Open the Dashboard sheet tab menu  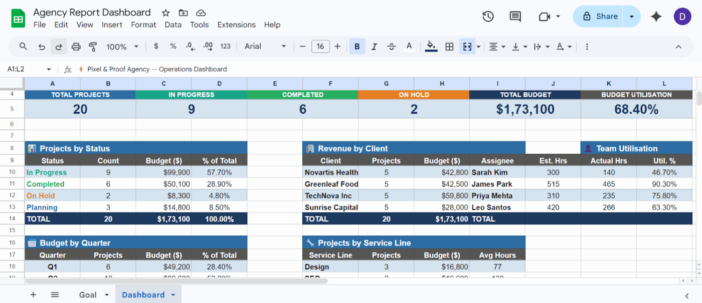pyautogui.click(x=172, y=294)
